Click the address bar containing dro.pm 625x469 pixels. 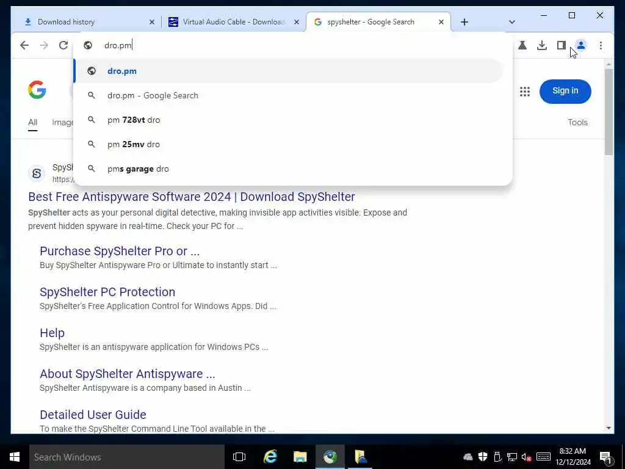(x=293, y=45)
